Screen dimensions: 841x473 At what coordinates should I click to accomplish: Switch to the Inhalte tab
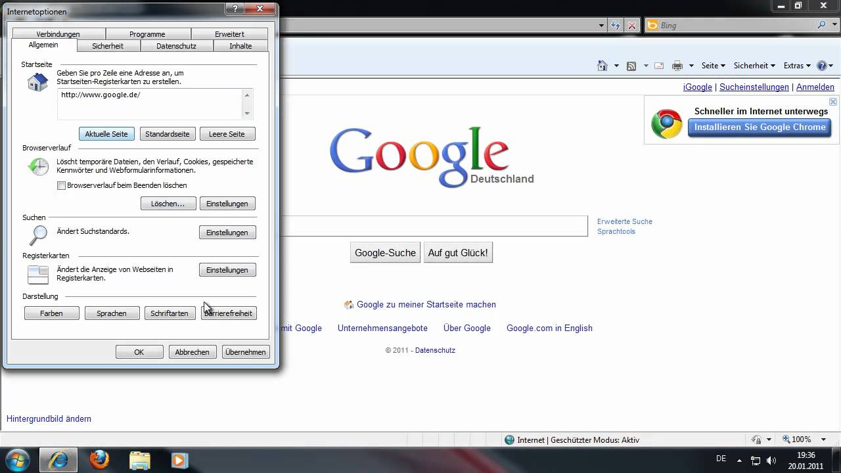click(240, 46)
